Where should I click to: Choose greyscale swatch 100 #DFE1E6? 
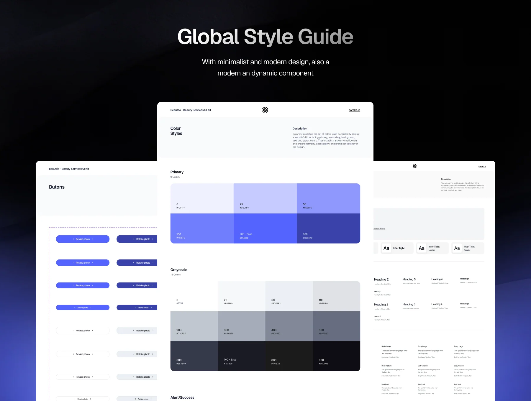click(x=336, y=296)
